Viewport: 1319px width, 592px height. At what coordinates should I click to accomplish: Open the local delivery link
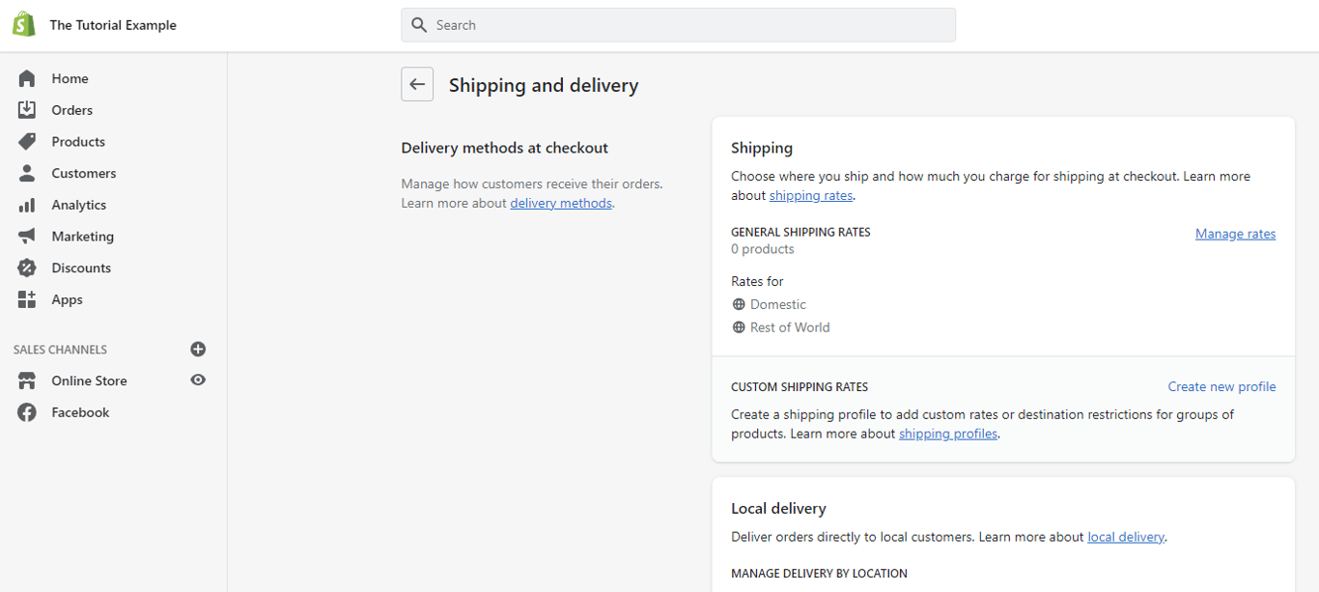[1126, 536]
